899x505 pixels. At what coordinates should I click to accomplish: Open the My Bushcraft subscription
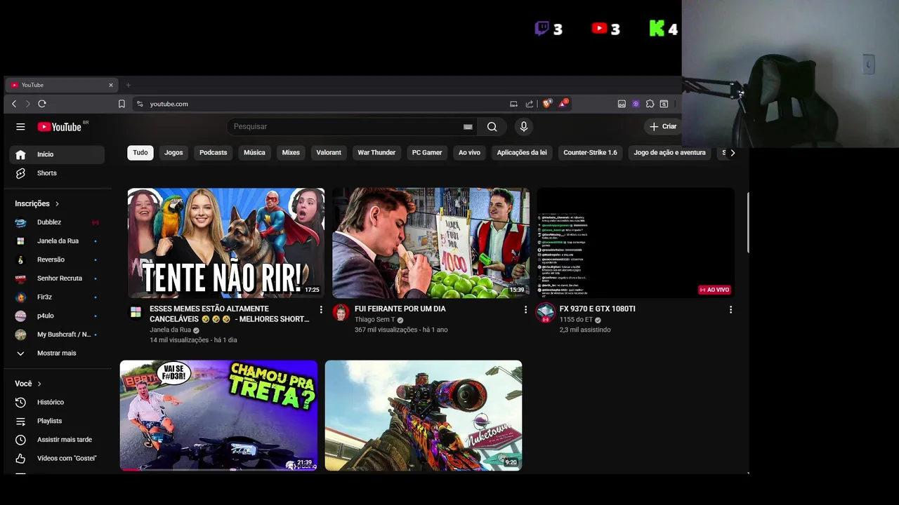click(57, 335)
